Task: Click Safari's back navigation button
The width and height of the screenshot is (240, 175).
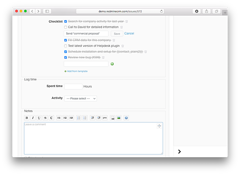Action: pos(32,11)
